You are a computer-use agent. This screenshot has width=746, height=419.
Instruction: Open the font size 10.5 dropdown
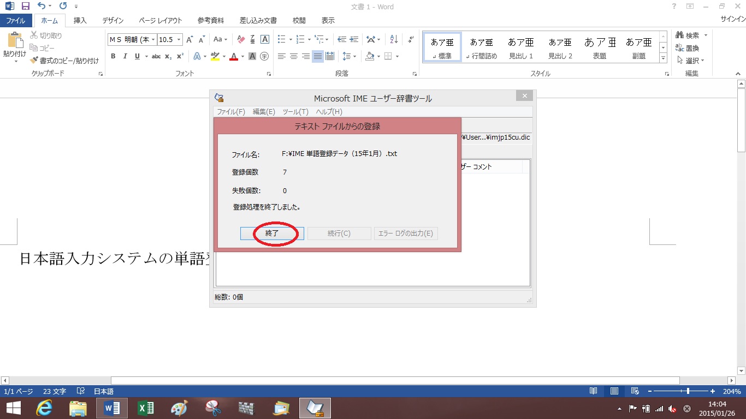179,40
